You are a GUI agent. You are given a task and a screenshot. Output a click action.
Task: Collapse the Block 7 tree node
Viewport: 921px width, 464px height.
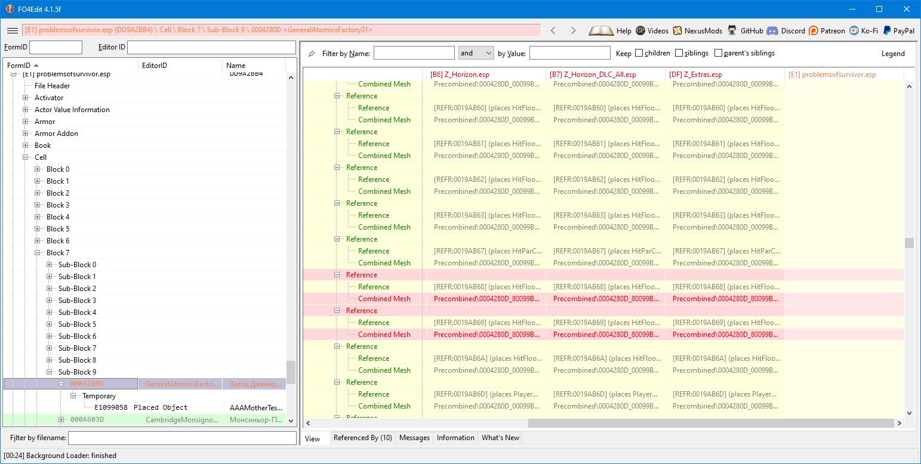tap(38, 253)
